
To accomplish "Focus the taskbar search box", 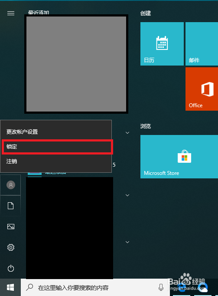I will click(x=95, y=287).
